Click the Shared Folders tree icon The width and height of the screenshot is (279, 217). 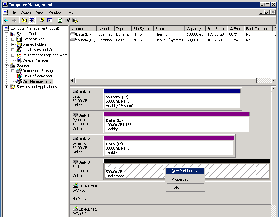coord(19,44)
